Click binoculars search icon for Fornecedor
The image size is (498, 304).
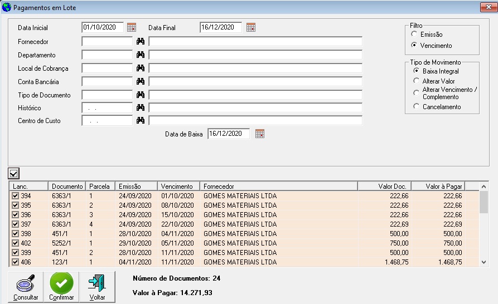141,42
